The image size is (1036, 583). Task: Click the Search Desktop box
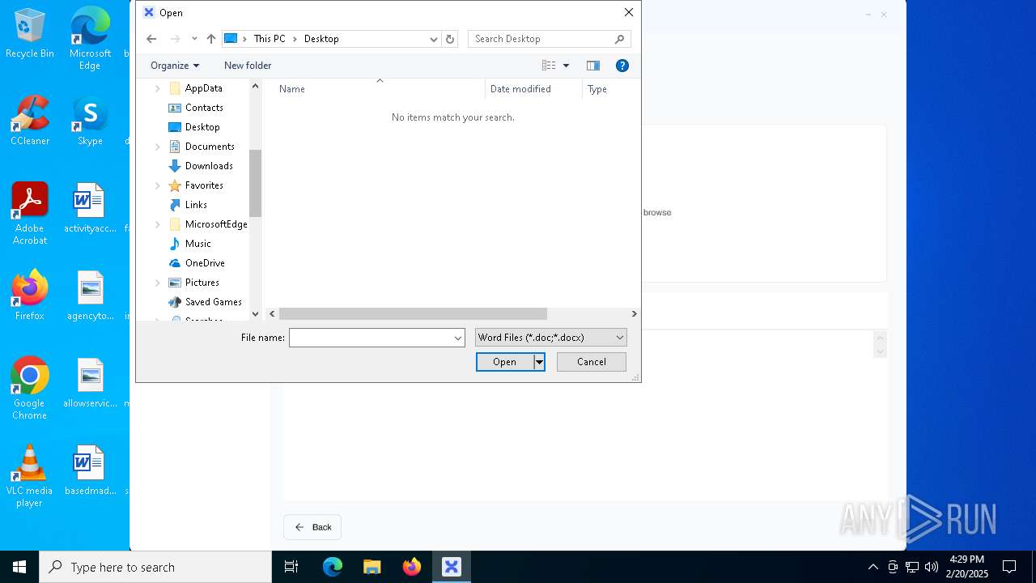tap(549, 39)
